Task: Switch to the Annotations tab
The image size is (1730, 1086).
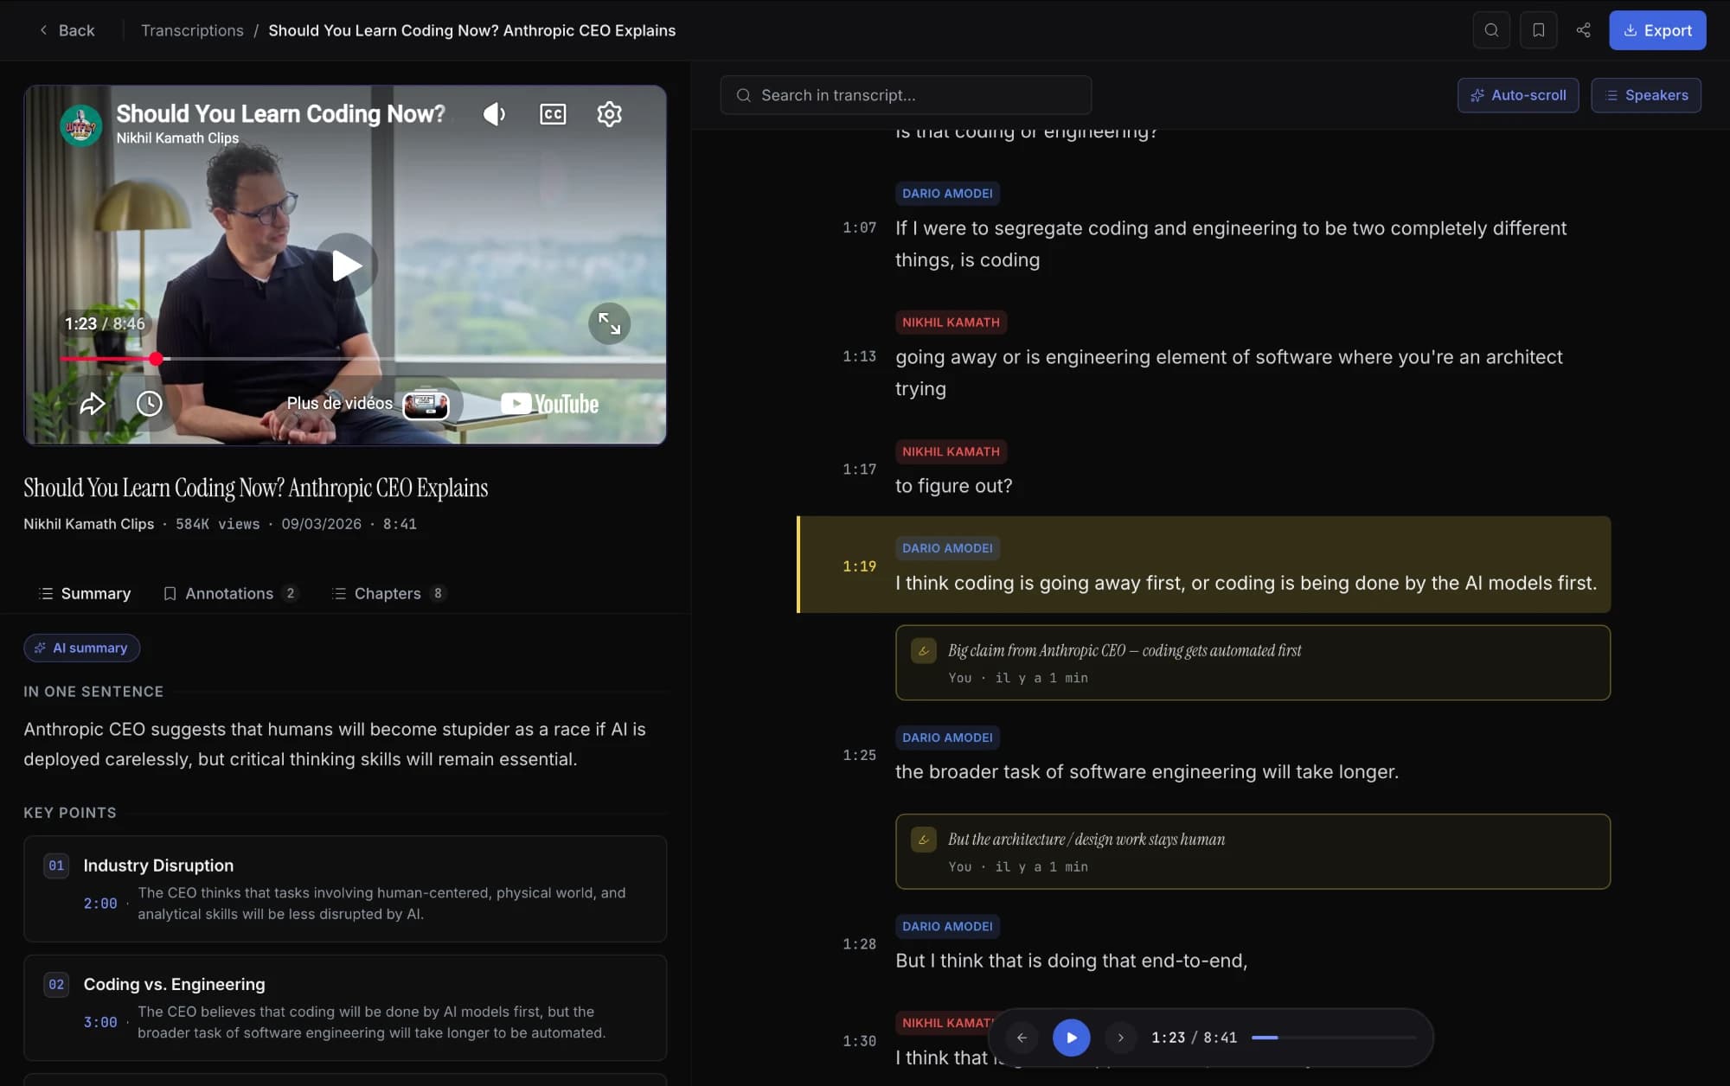Action: [230, 593]
